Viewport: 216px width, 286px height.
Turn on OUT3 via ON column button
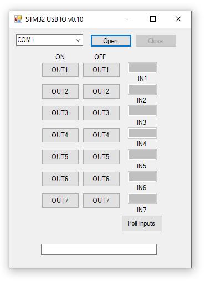pyautogui.click(x=60, y=113)
